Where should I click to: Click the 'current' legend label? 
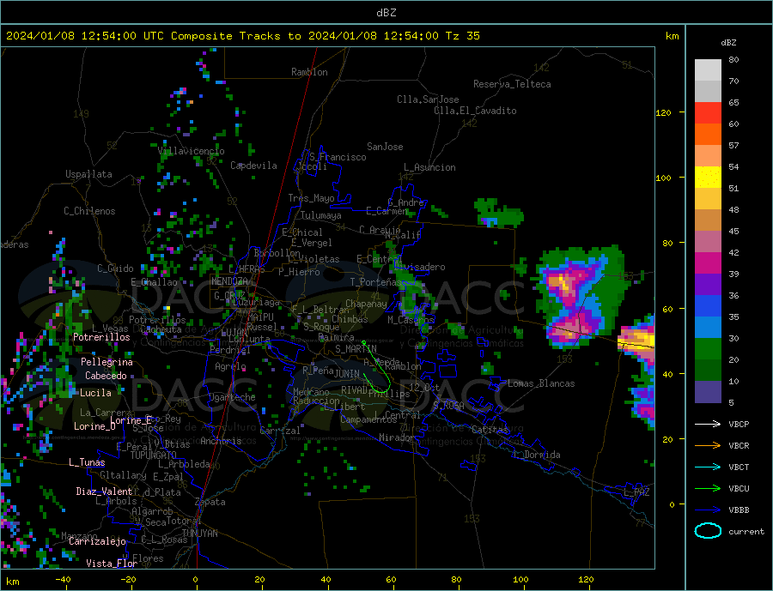(746, 532)
